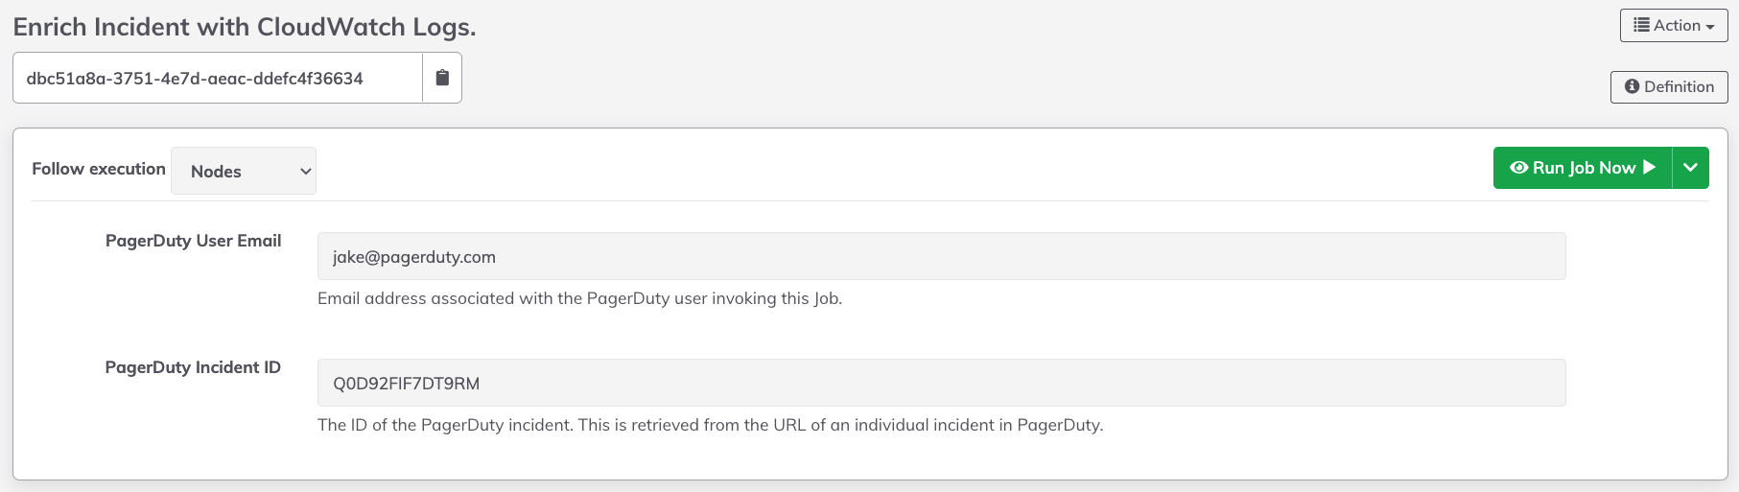Click the Follow execution label
The image size is (1739, 492).
[99, 169]
